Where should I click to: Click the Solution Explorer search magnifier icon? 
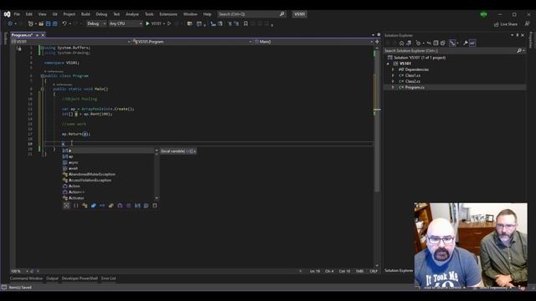(x=519, y=50)
